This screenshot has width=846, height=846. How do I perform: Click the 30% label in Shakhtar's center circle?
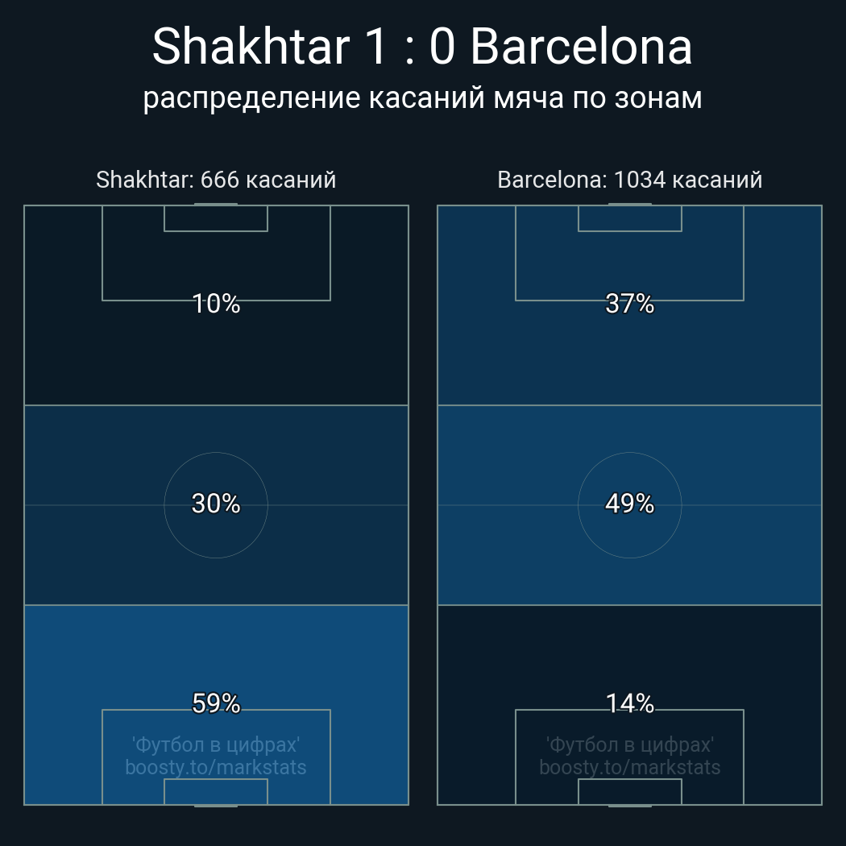[216, 504]
